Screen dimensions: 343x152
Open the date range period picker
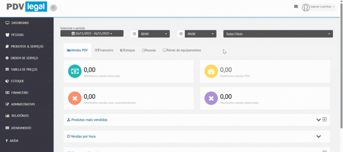click(x=92, y=33)
